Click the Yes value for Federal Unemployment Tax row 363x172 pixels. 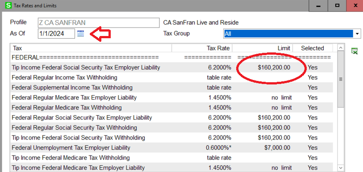pyautogui.click(x=313, y=148)
